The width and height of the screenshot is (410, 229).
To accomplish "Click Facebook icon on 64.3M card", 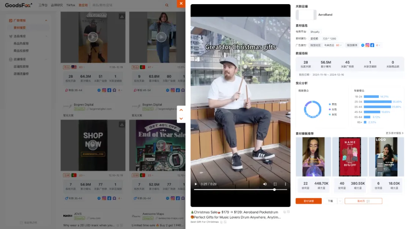I will [109, 90].
